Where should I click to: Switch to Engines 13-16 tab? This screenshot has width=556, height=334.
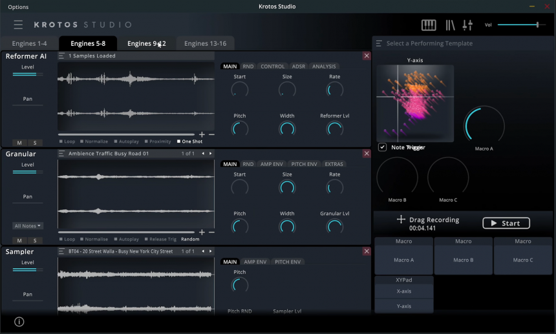pyautogui.click(x=206, y=43)
